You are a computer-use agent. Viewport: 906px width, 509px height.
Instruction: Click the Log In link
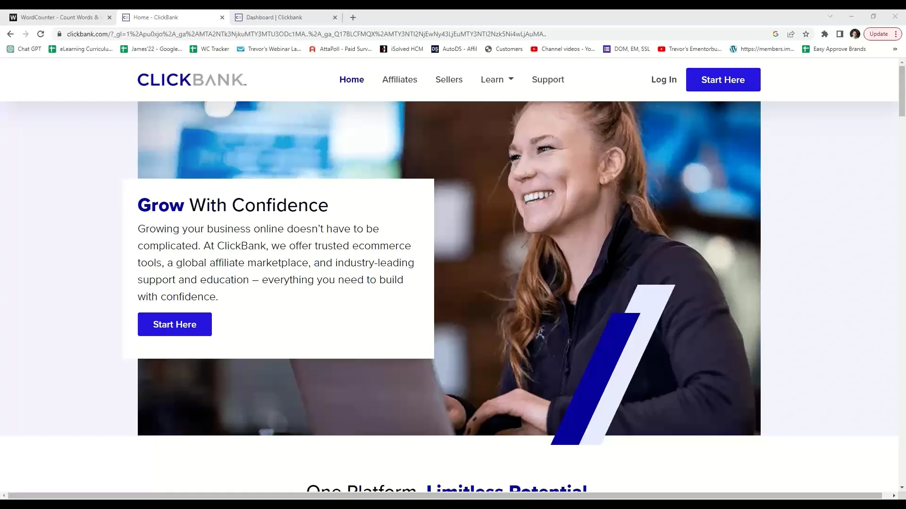(x=663, y=80)
